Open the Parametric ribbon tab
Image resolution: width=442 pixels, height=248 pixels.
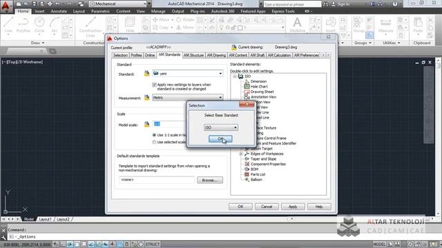click(x=100, y=12)
